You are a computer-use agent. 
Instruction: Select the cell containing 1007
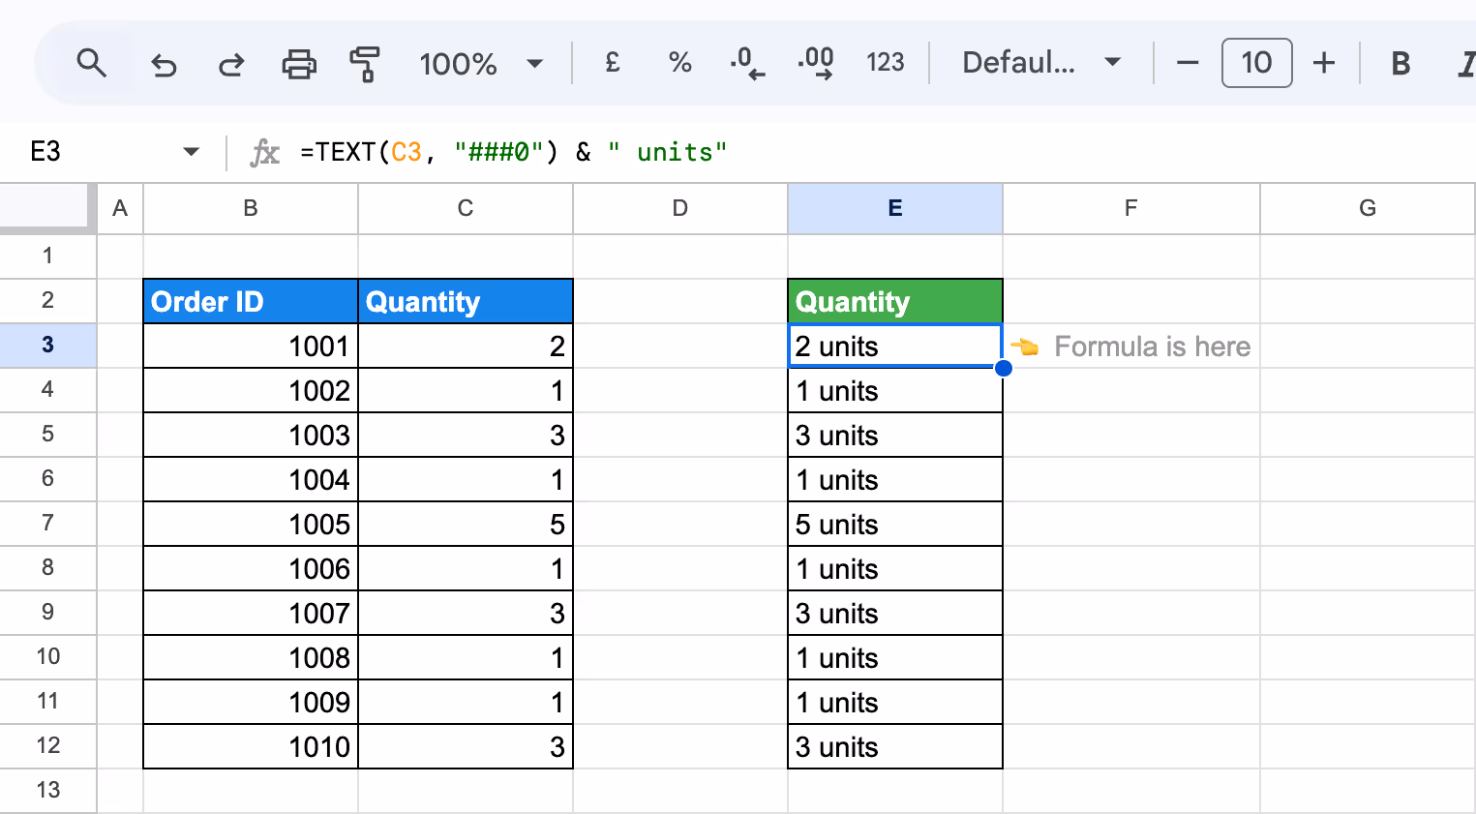(251, 613)
